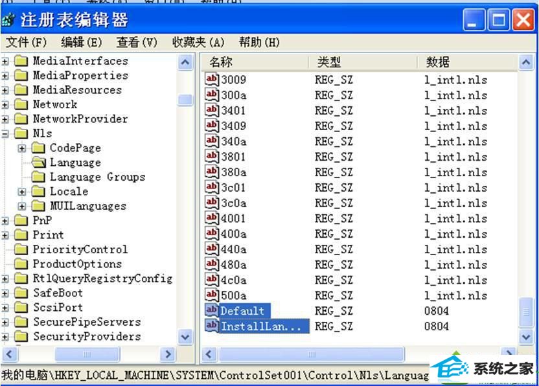Expand the MediaInterfaces tree node

(x=5, y=62)
